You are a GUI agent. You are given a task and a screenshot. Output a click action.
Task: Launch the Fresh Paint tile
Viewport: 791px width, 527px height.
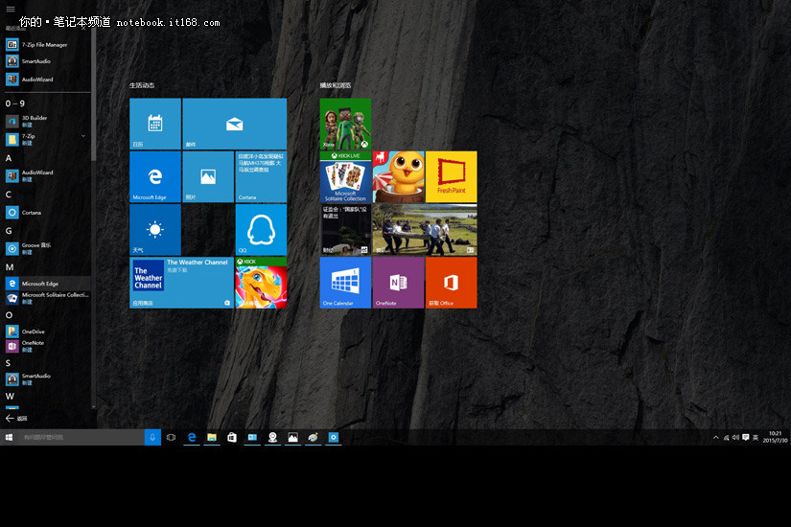(451, 176)
